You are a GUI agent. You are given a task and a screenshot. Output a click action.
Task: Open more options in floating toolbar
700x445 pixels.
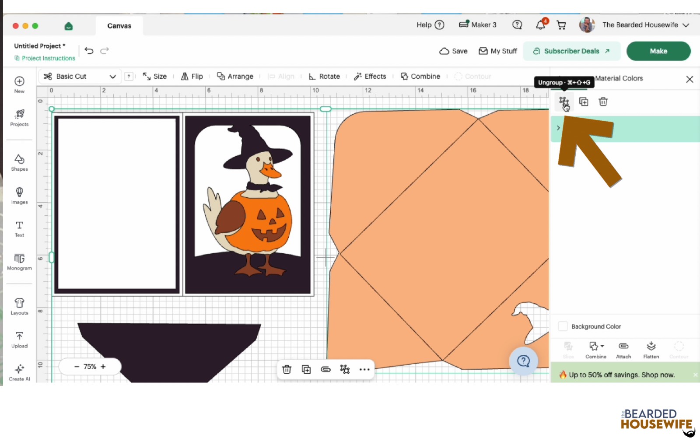pyautogui.click(x=364, y=369)
